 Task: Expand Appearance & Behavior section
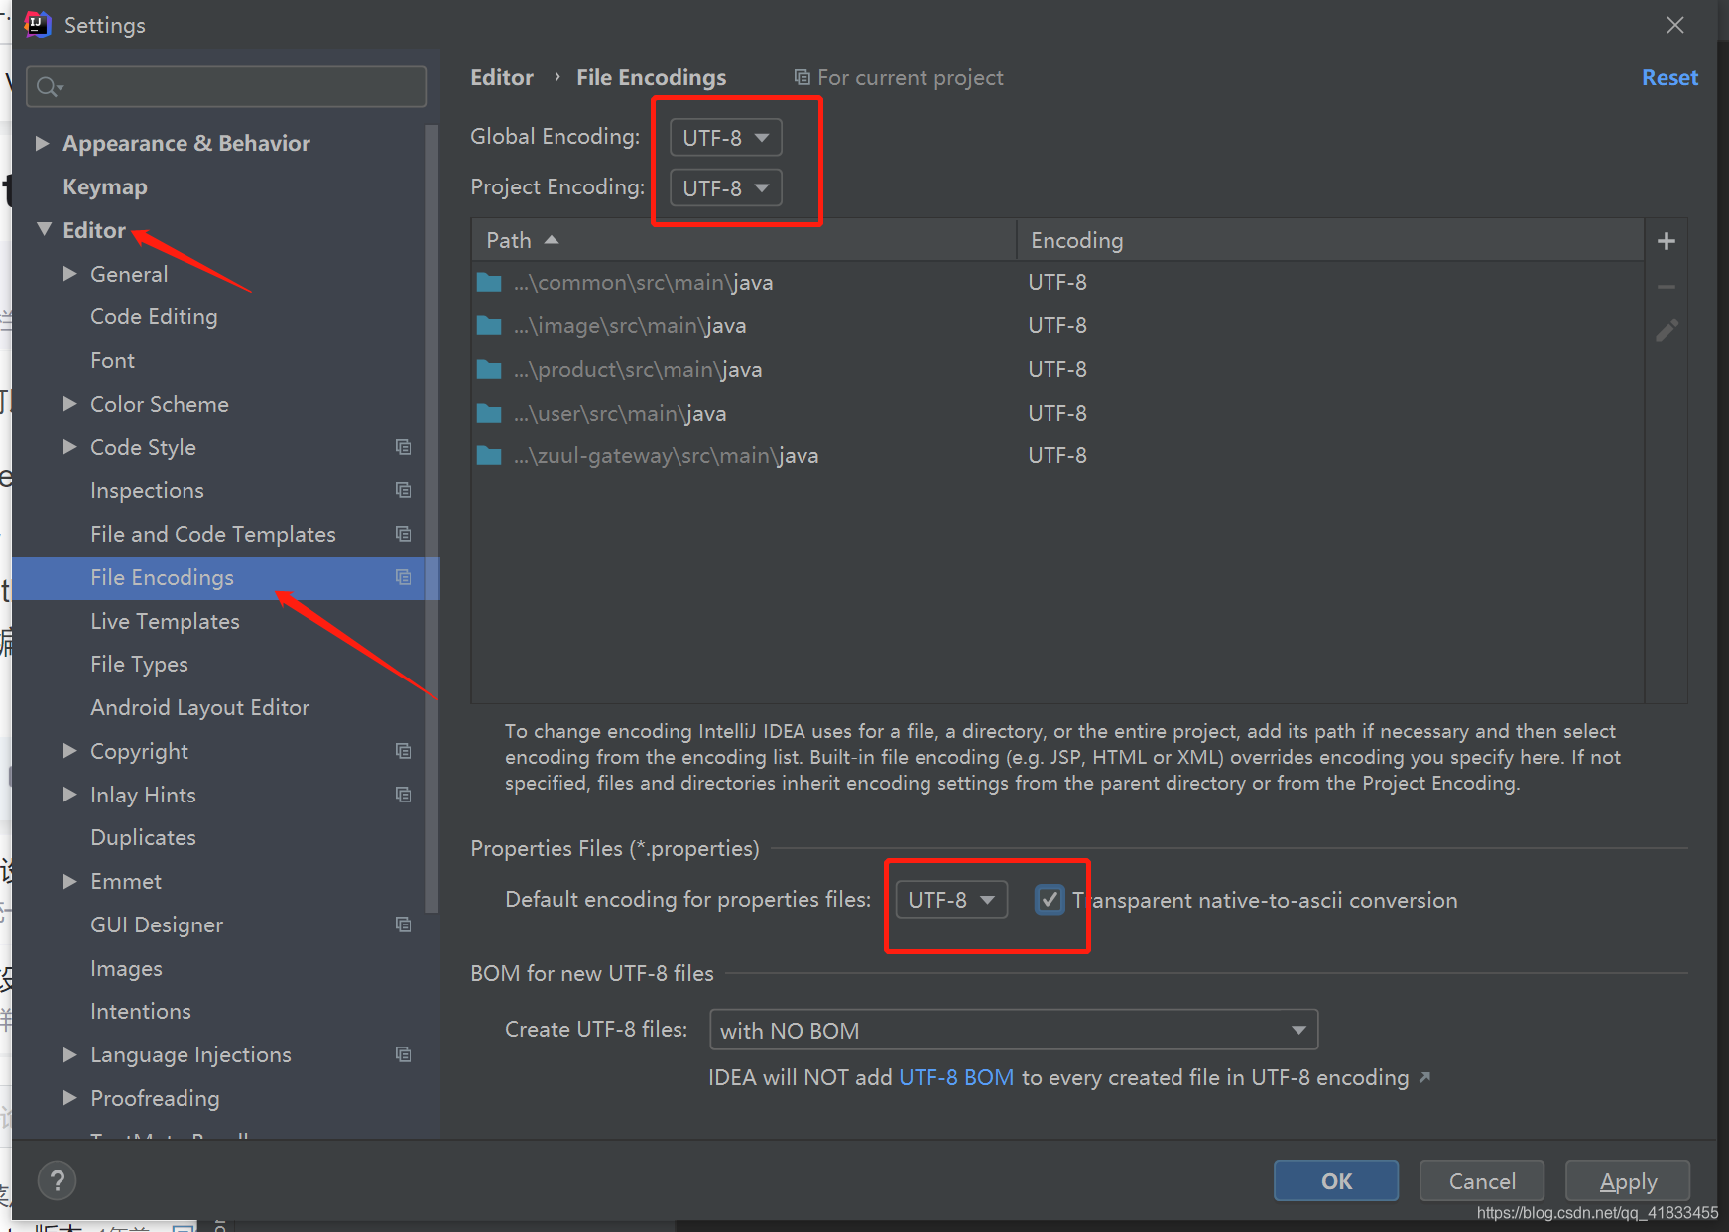click(43, 143)
